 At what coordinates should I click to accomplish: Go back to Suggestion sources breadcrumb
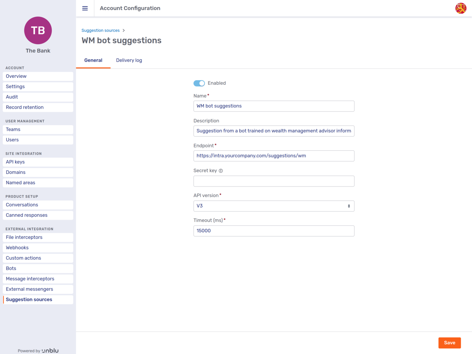[x=101, y=30]
